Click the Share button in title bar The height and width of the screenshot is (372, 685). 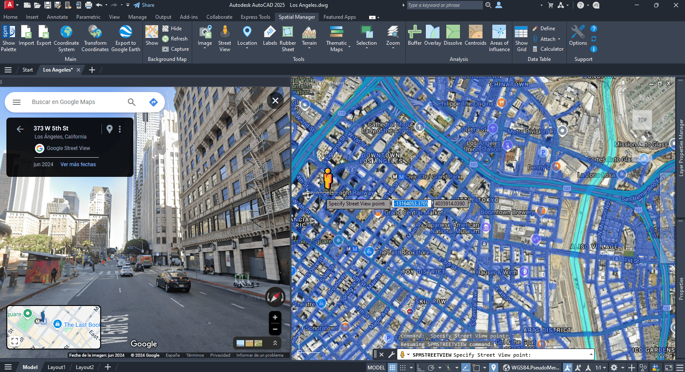tap(144, 5)
